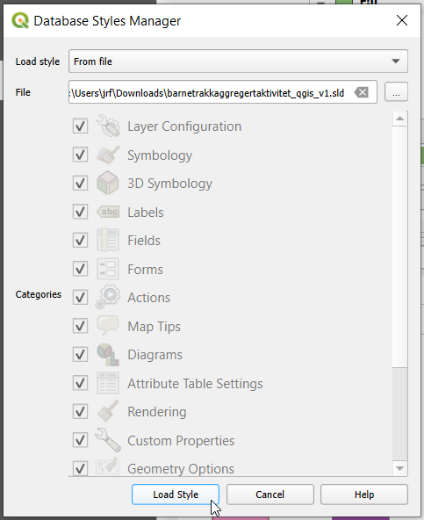
Task: Click the Attribute Table Settings icon
Action: click(108, 383)
